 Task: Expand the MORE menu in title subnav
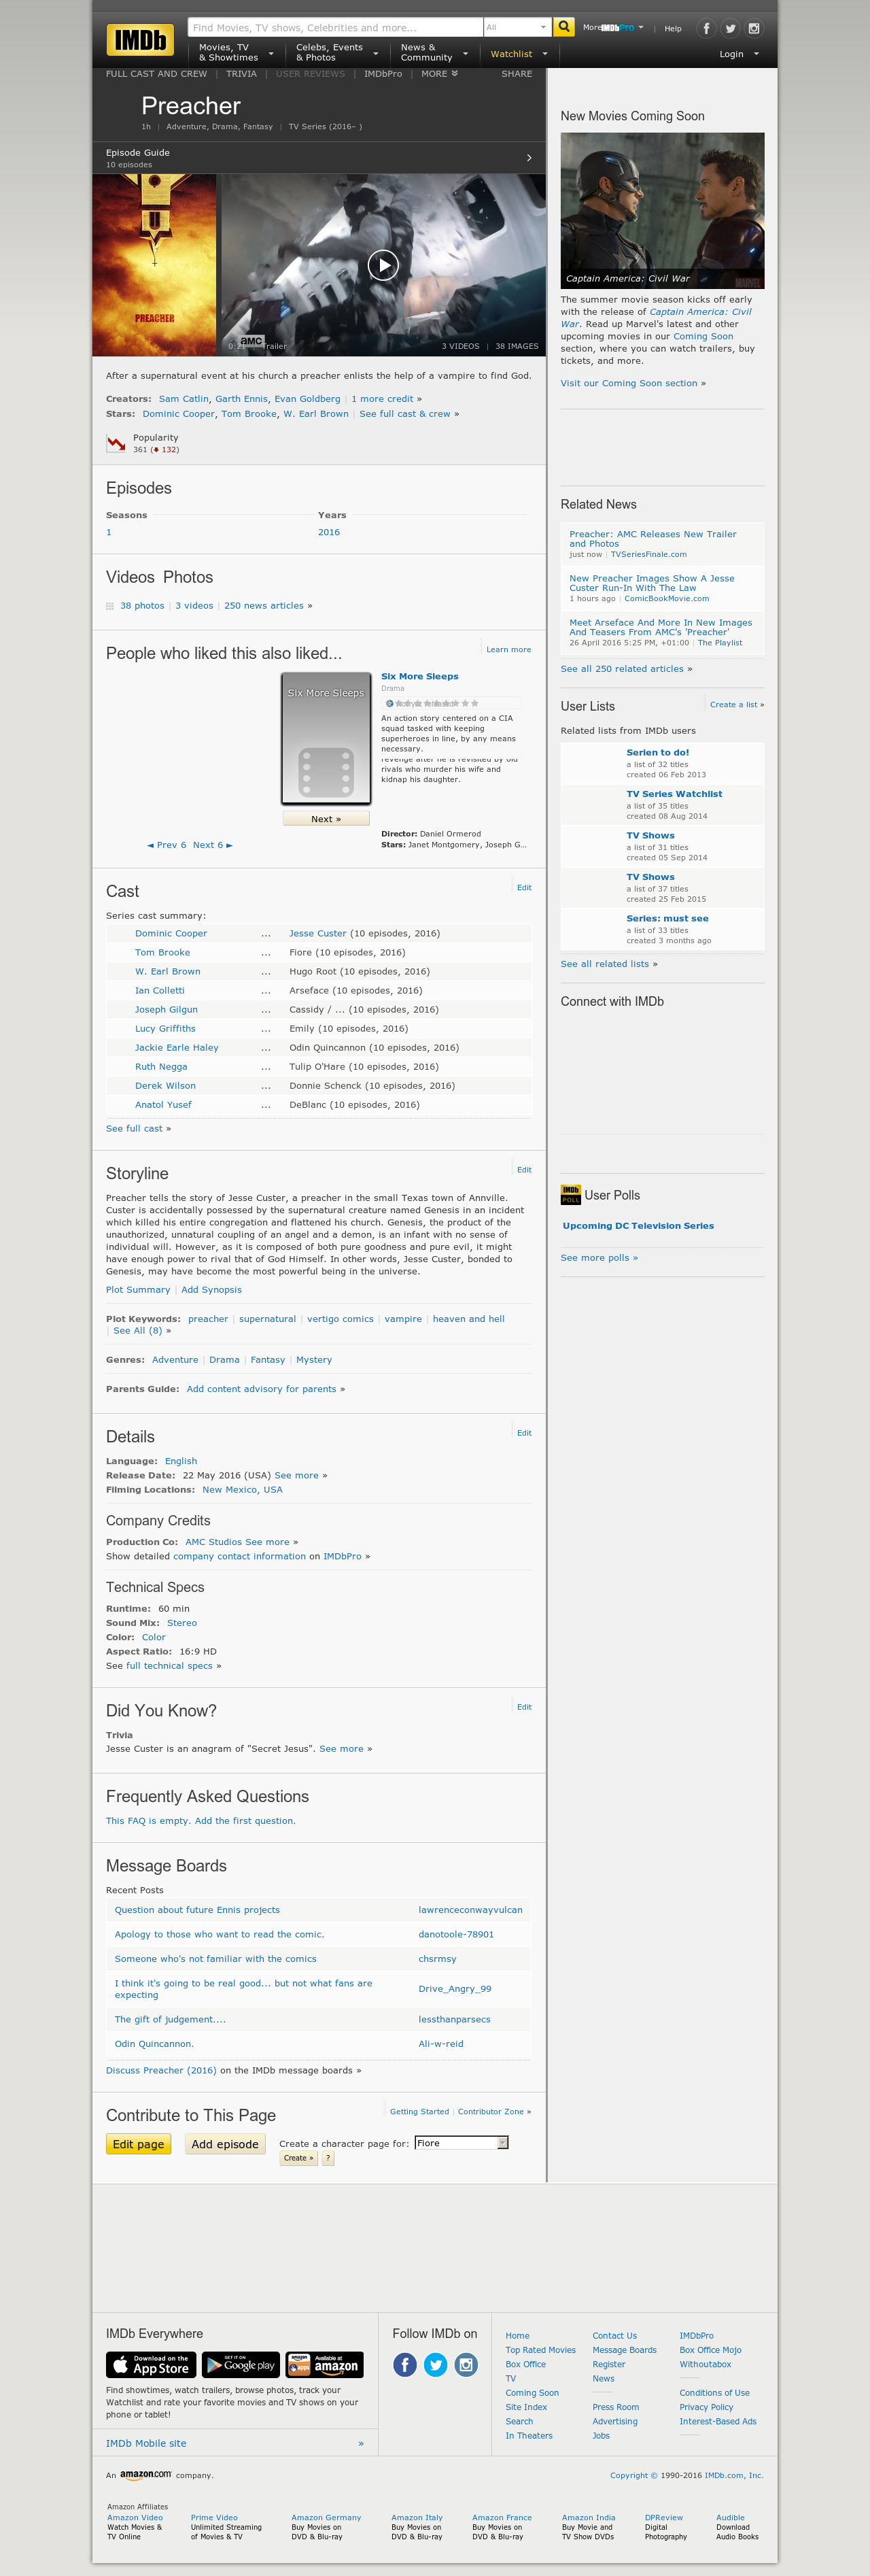440,74
